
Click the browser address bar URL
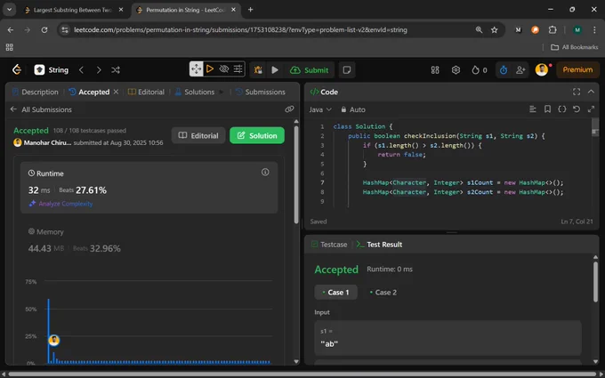(240, 29)
